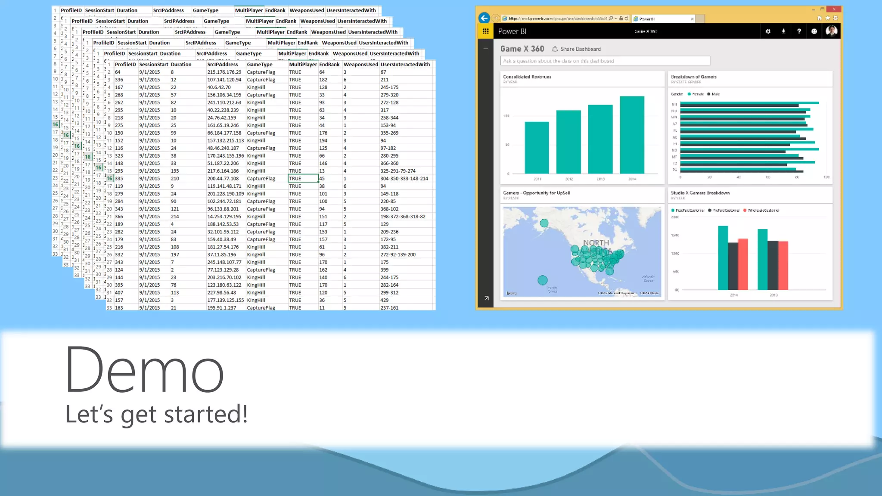Click the download icon in Power BI header
Image resolution: width=882 pixels, height=496 pixels.
click(783, 31)
